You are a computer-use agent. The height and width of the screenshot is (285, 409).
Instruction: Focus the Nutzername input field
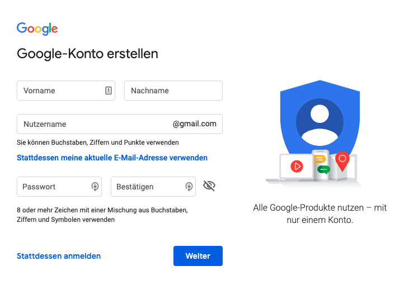(x=120, y=124)
